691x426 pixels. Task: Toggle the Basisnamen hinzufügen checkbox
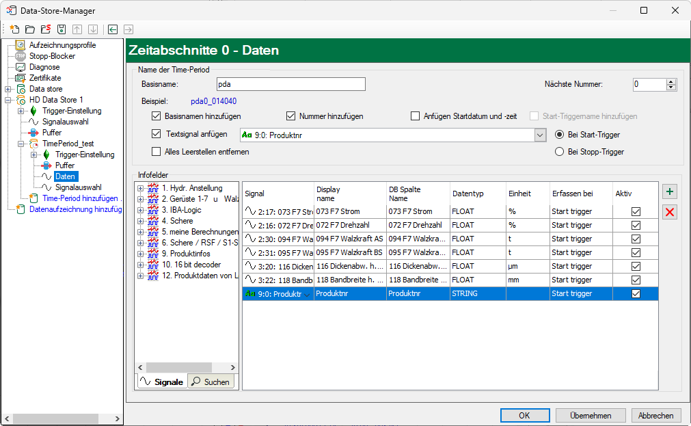[x=157, y=116]
